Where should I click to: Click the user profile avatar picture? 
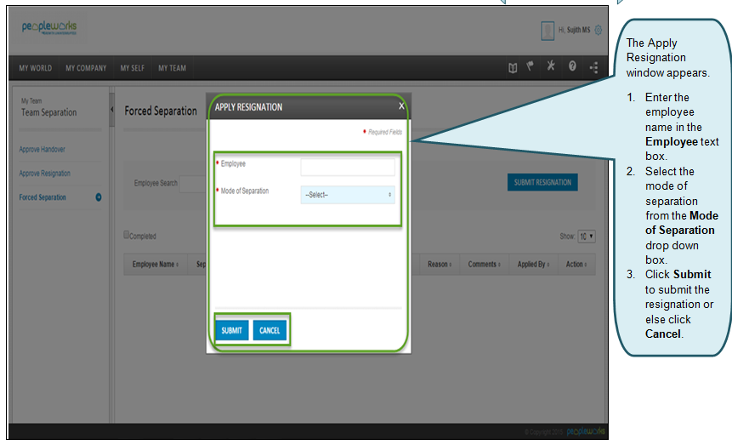click(548, 30)
